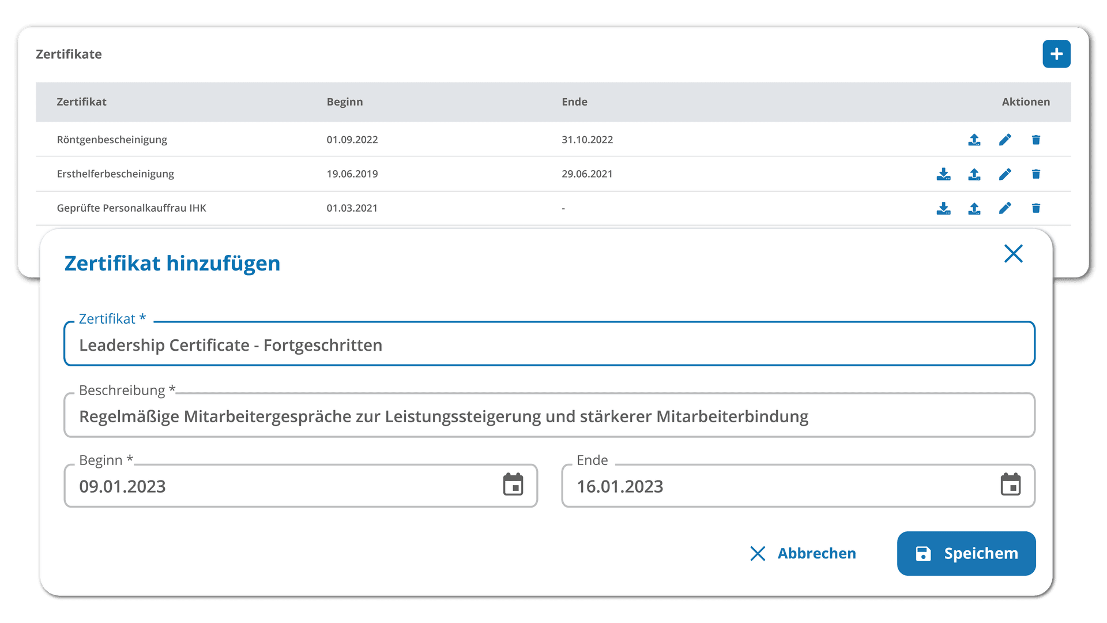Click the end date 31.10.2022
Screen dimensions: 1107x623
point(588,140)
